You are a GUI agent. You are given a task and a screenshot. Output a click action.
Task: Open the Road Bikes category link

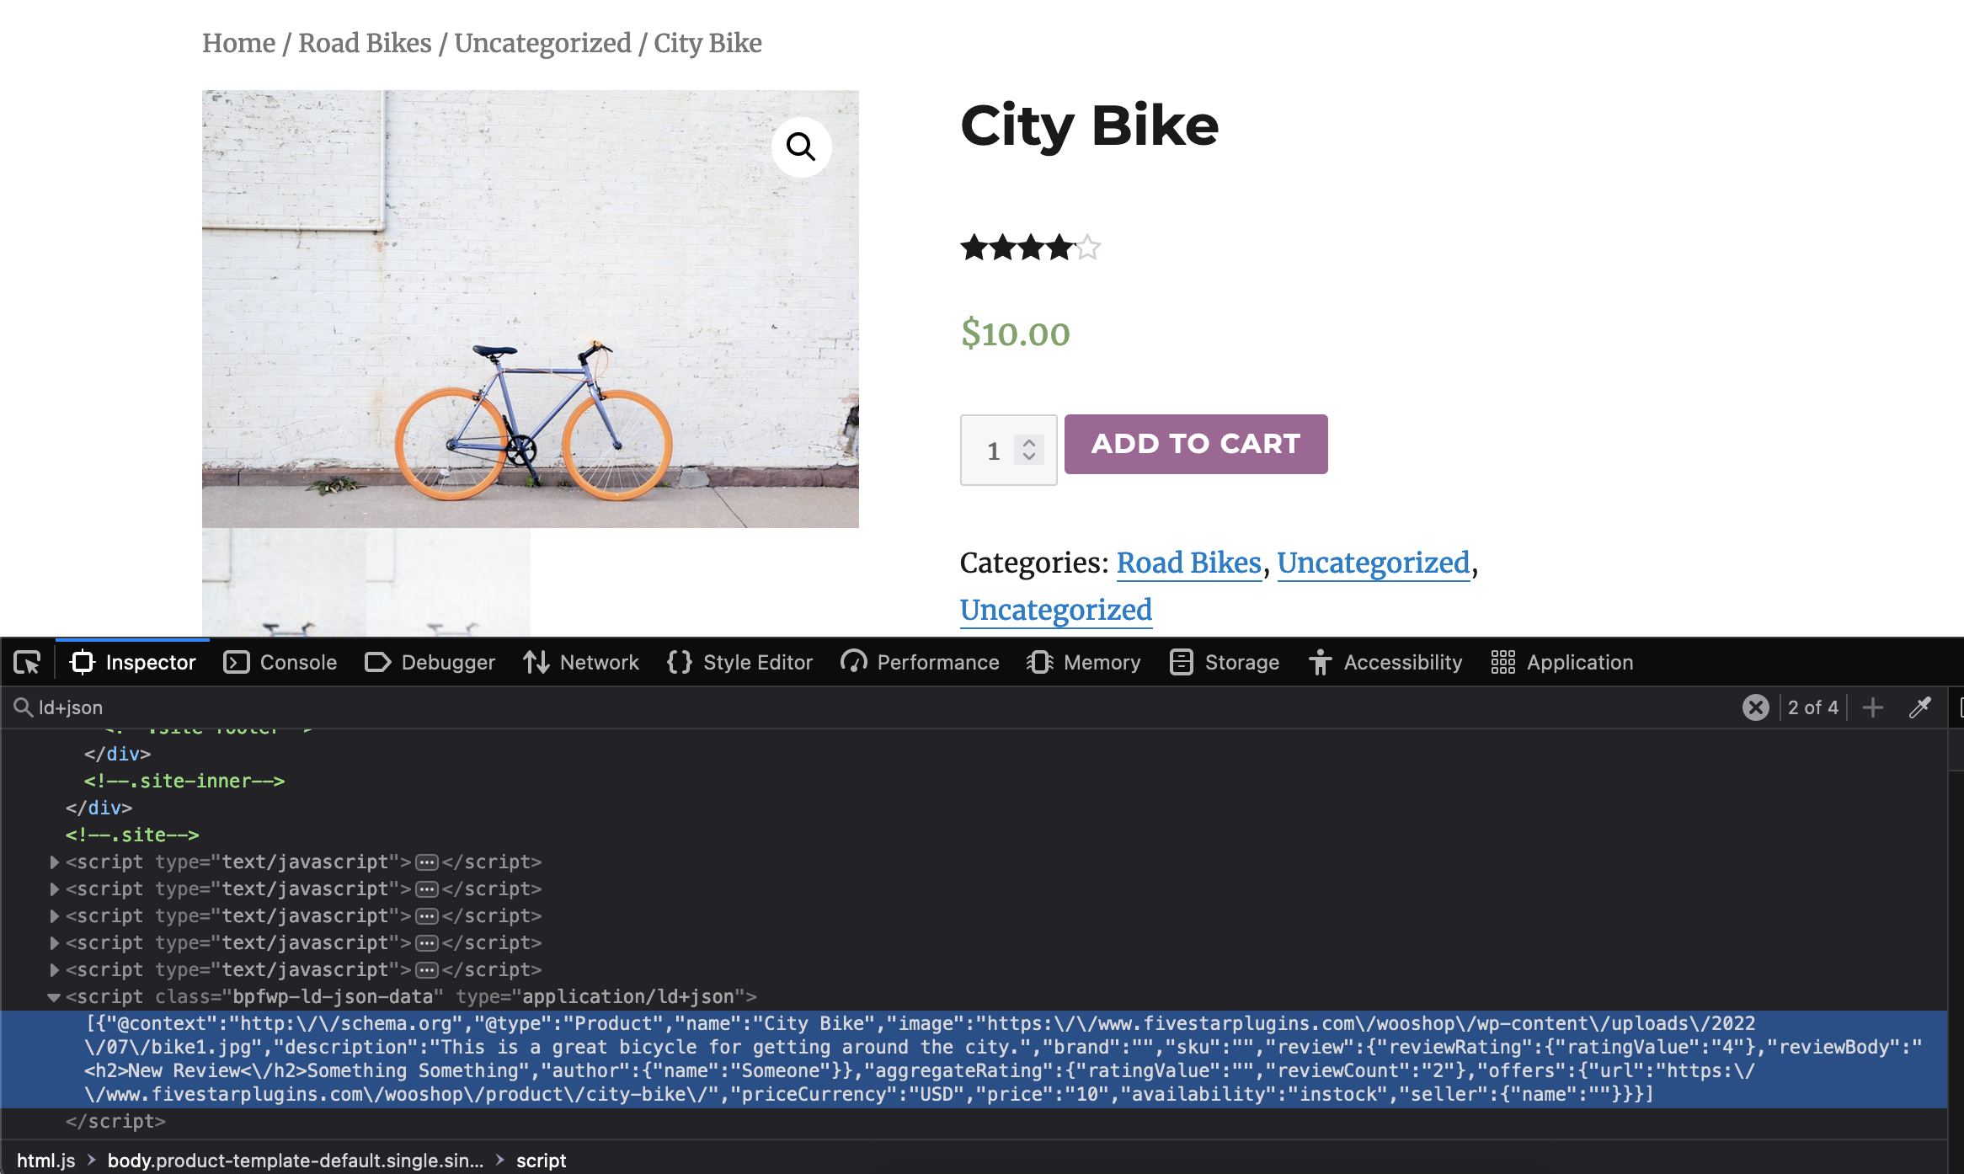pos(1188,563)
